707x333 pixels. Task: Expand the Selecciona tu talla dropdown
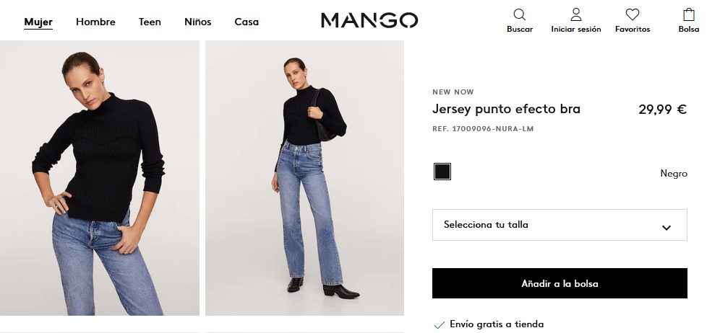(560, 225)
